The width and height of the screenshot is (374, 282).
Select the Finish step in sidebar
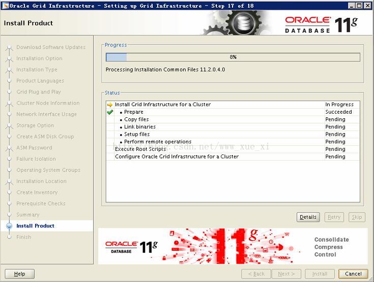pos(24,237)
